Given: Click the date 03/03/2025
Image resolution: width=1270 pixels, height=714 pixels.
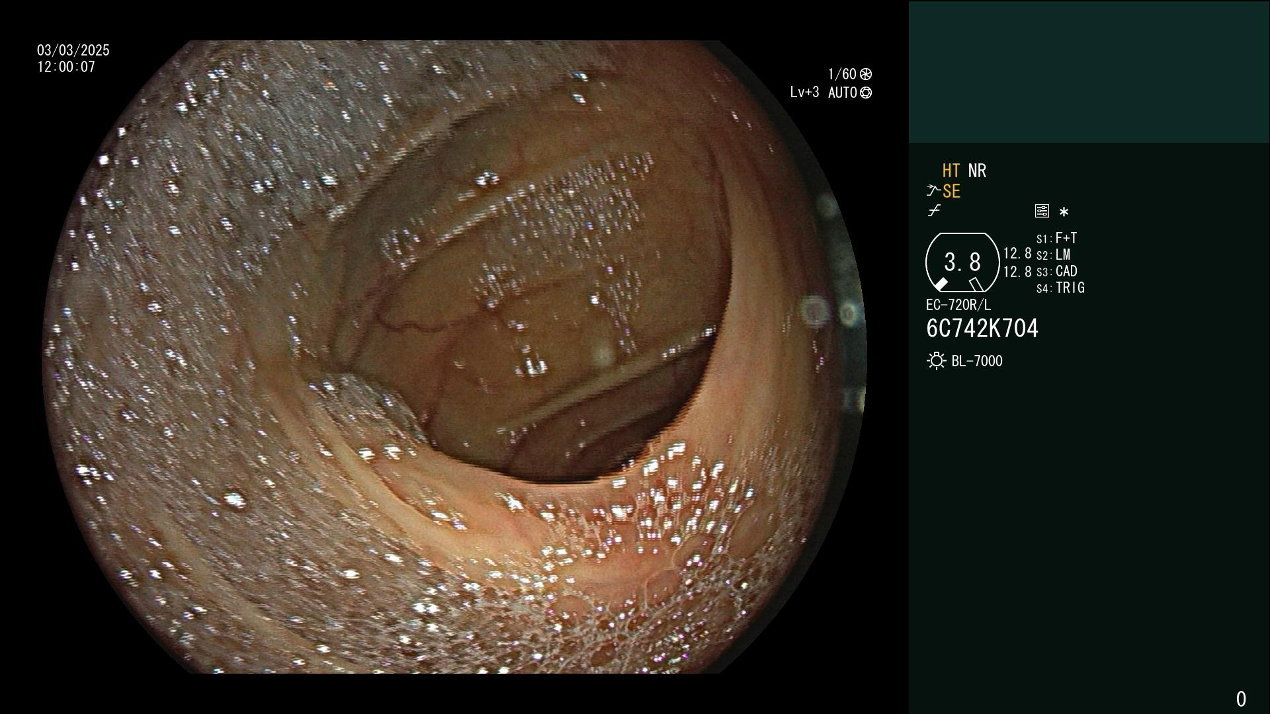Looking at the screenshot, I should click(73, 50).
